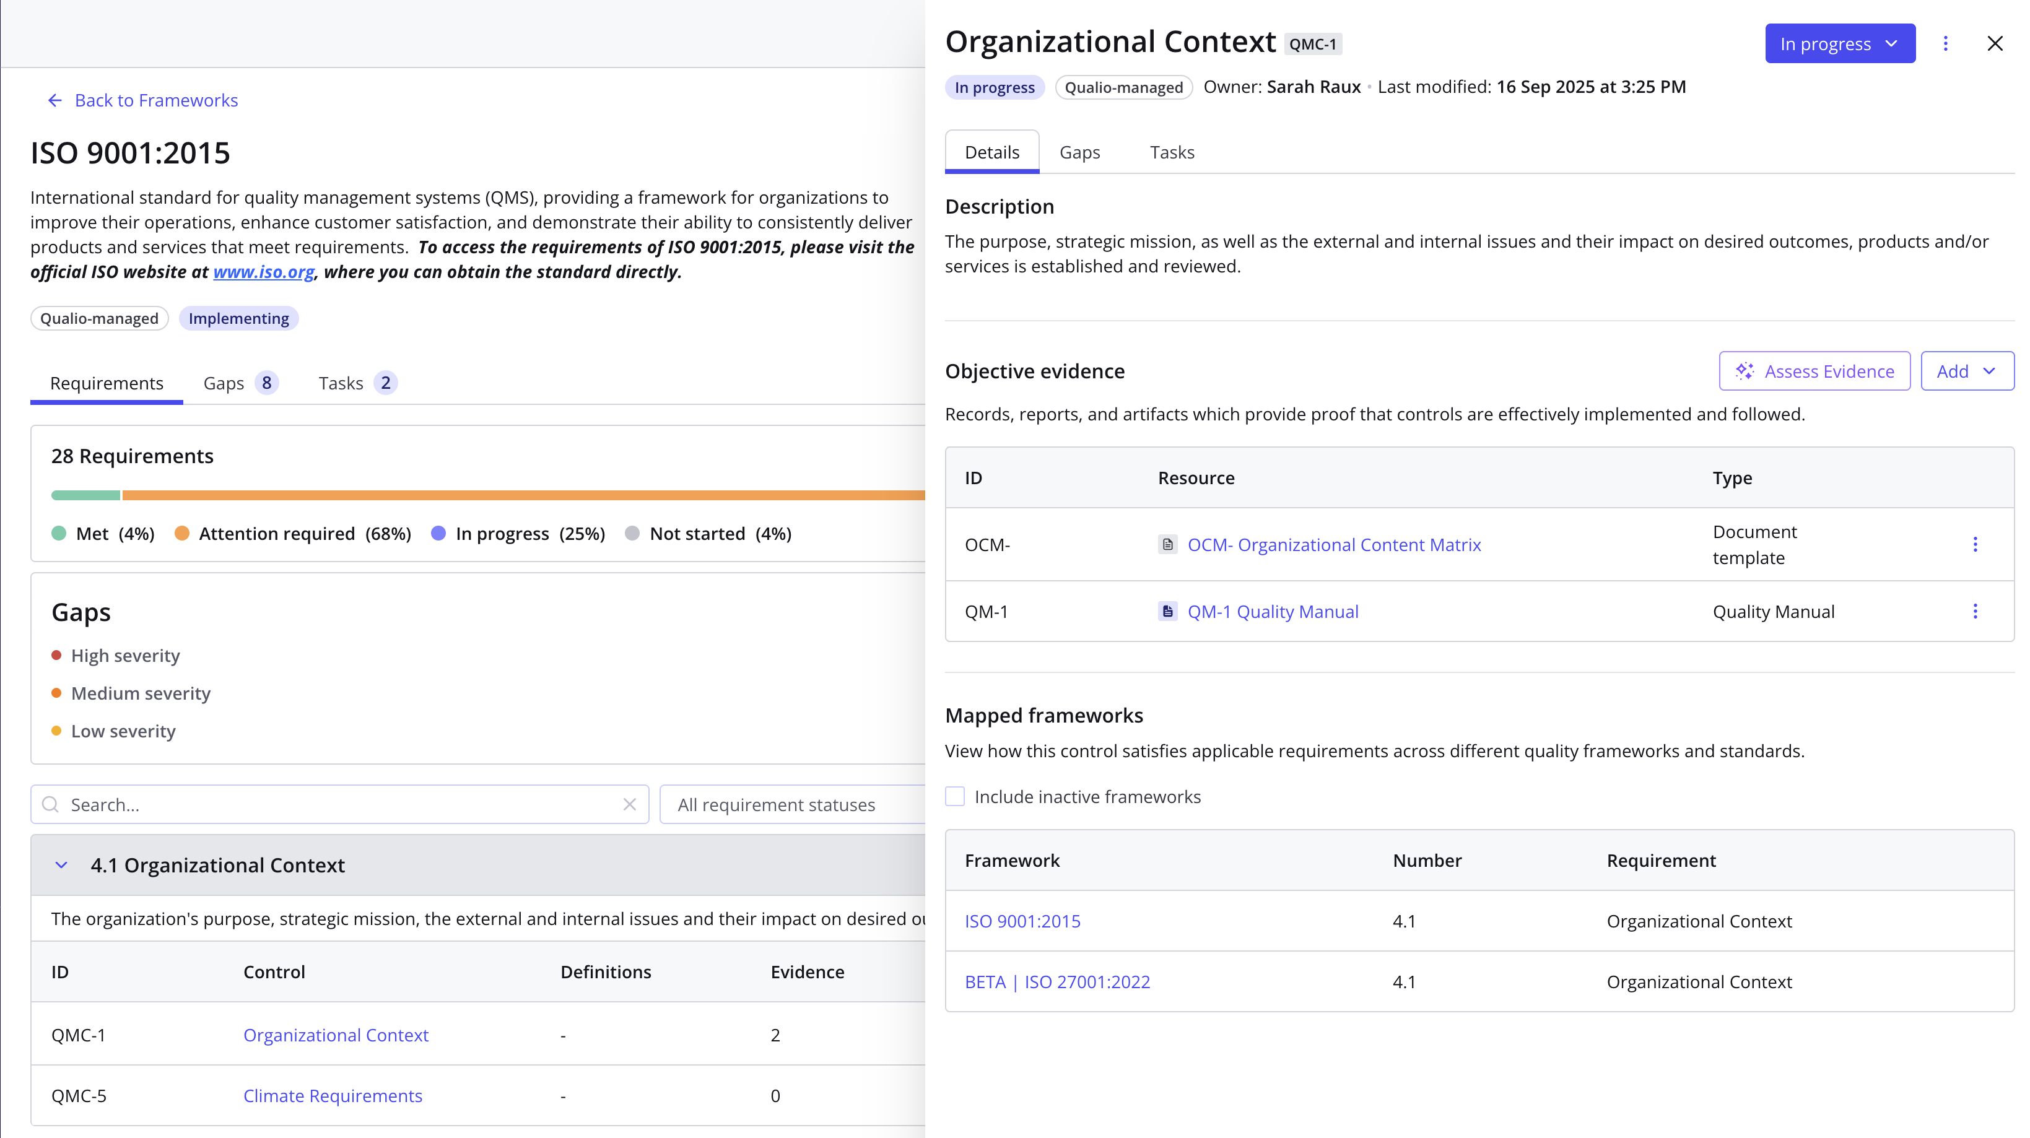Open the kebab menu on the QM-1 evidence row
This screenshot has width=2030, height=1138.
tap(1976, 610)
